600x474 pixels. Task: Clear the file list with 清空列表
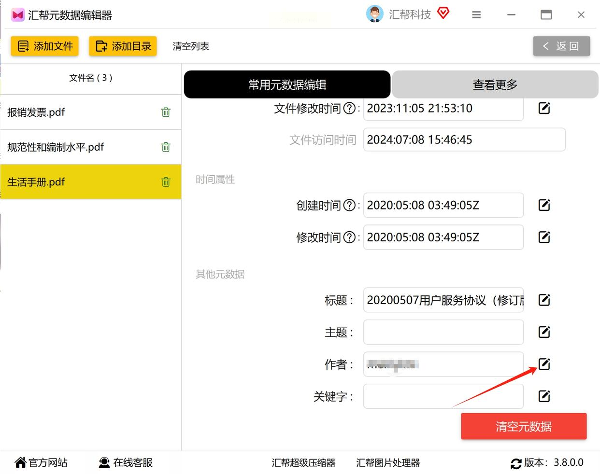[x=191, y=46]
